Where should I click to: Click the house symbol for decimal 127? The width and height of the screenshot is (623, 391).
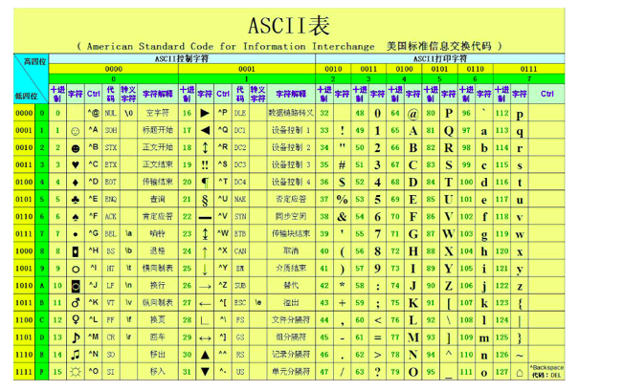point(520,372)
